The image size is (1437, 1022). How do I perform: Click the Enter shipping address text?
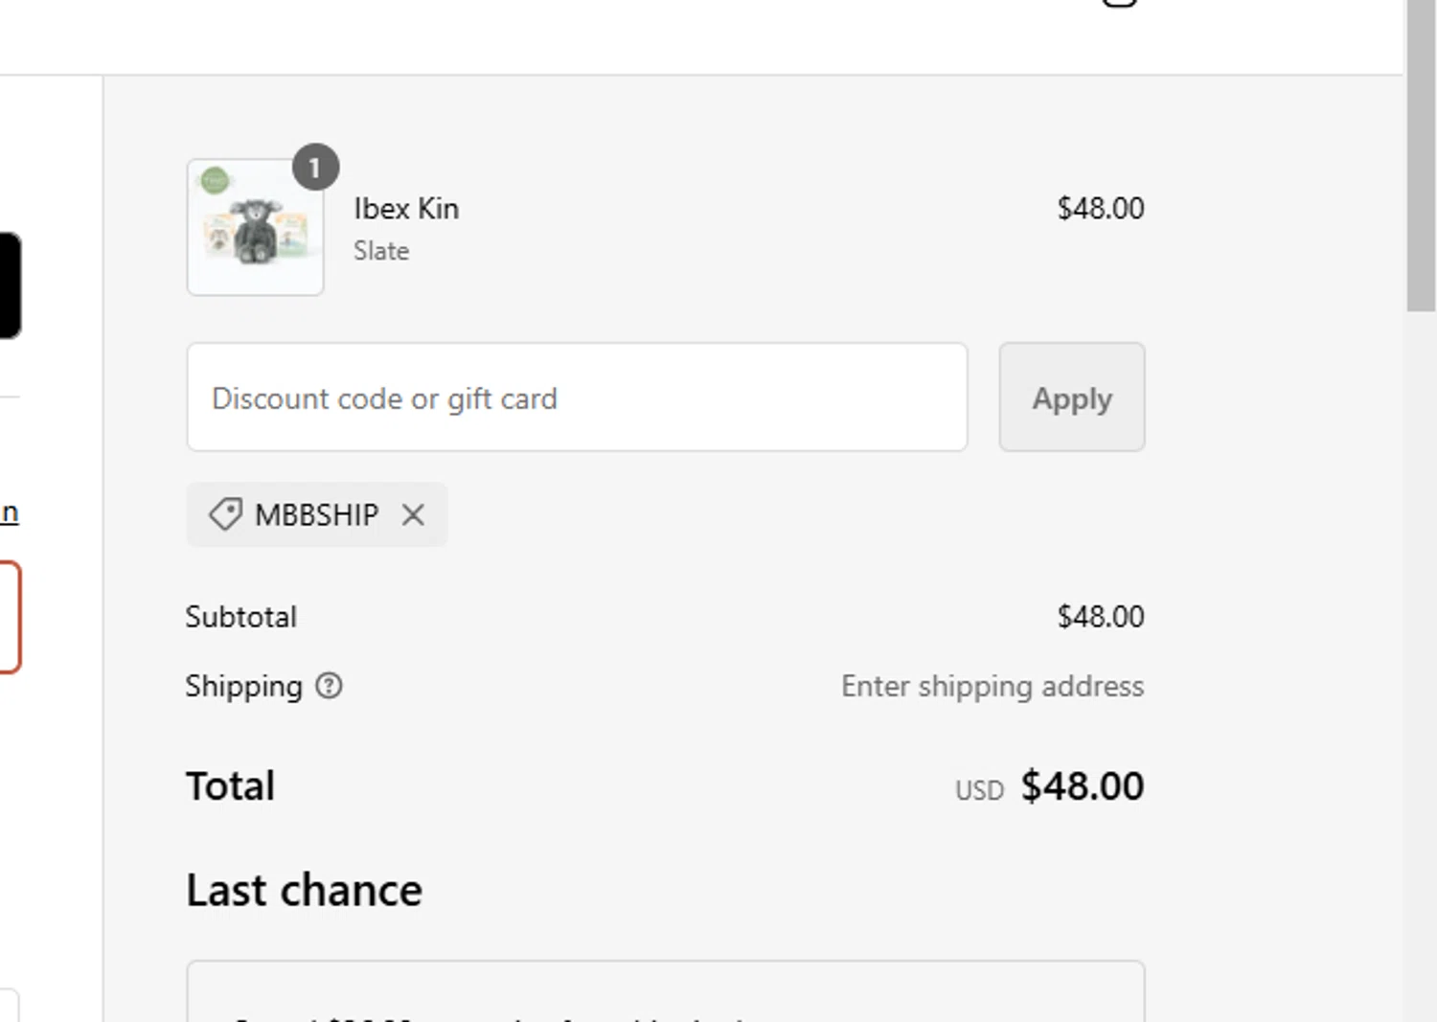coord(992,686)
